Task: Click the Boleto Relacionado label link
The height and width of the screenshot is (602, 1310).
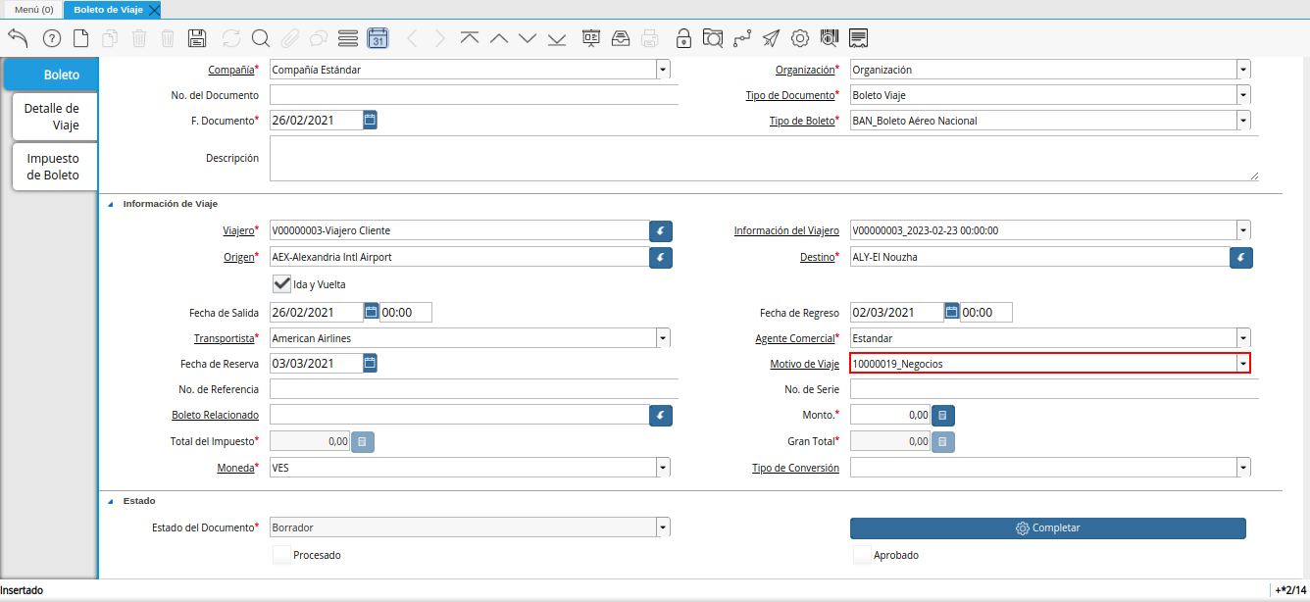Action: 215,415
